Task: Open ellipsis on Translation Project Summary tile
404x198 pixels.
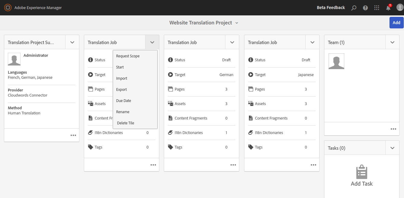Action: (73, 135)
